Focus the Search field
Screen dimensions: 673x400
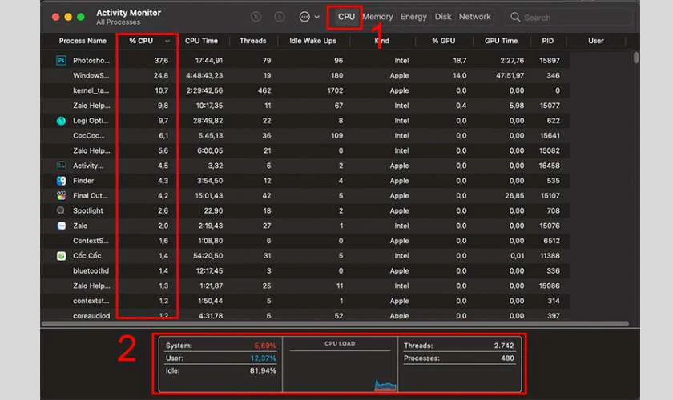(568, 17)
